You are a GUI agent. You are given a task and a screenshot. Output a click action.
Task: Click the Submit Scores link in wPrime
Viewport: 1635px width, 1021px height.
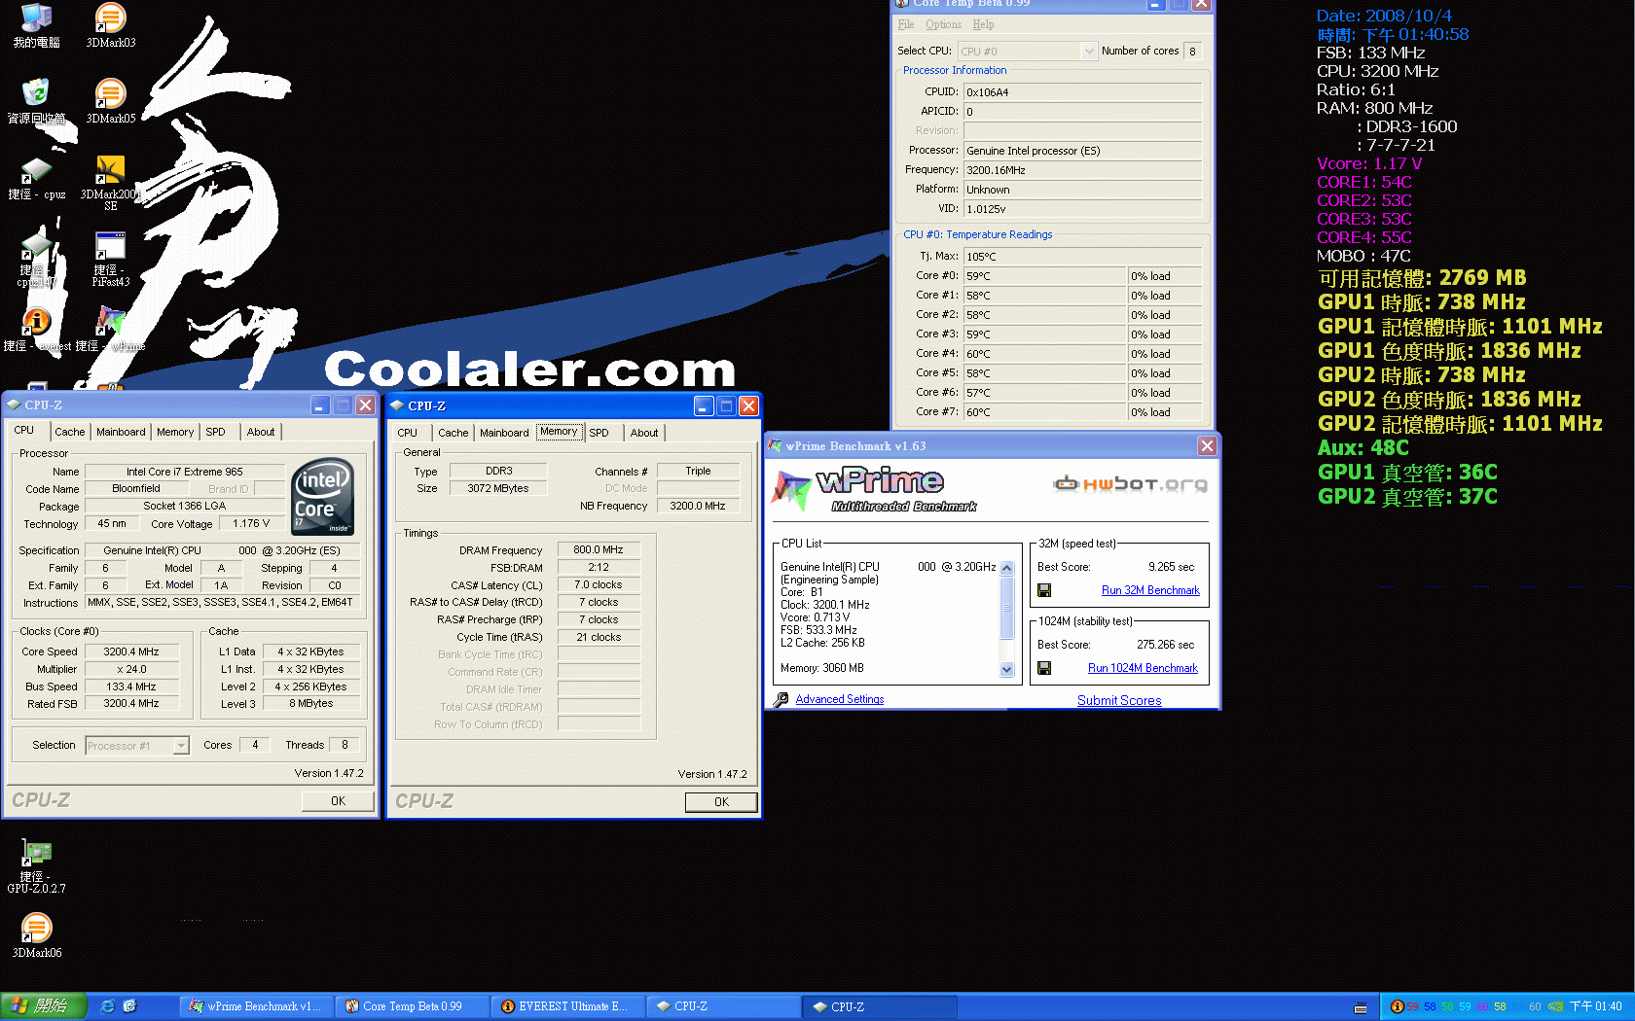(1119, 700)
